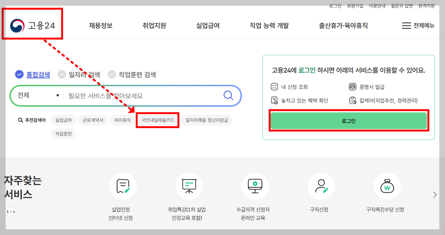This screenshot has height=235, width=445.
Task: Select the 육아휴직 recommended keyword
Action: click(x=122, y=120)
